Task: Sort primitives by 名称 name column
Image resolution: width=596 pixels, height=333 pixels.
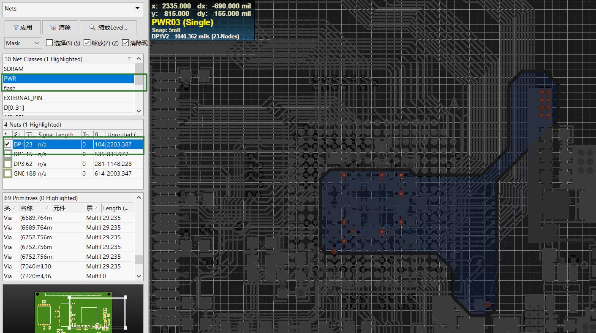Action: click(x=35, y=208)
